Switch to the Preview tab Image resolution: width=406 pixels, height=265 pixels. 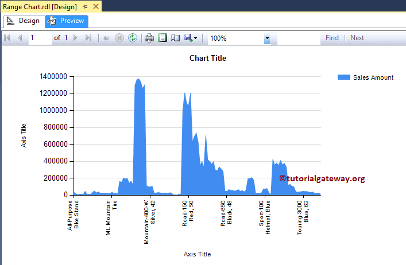pos(67,21)
